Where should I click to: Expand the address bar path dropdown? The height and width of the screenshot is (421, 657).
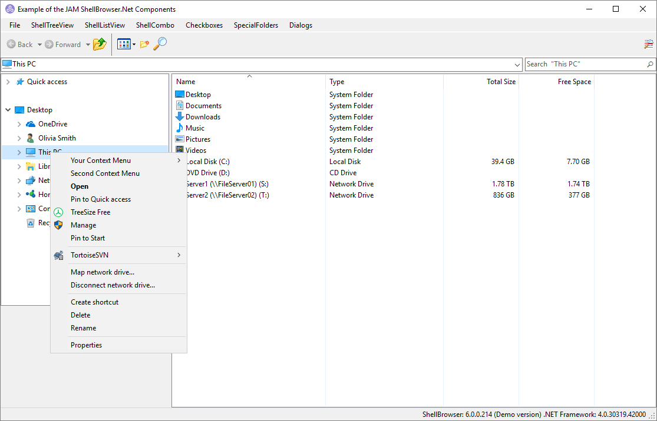517,64
